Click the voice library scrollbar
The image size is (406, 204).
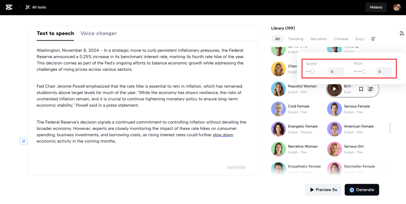point(390,128)
